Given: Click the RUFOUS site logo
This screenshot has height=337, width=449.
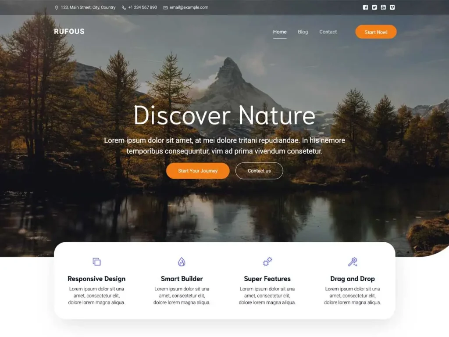Looking at the screenshot, I should tap(69, 32).
